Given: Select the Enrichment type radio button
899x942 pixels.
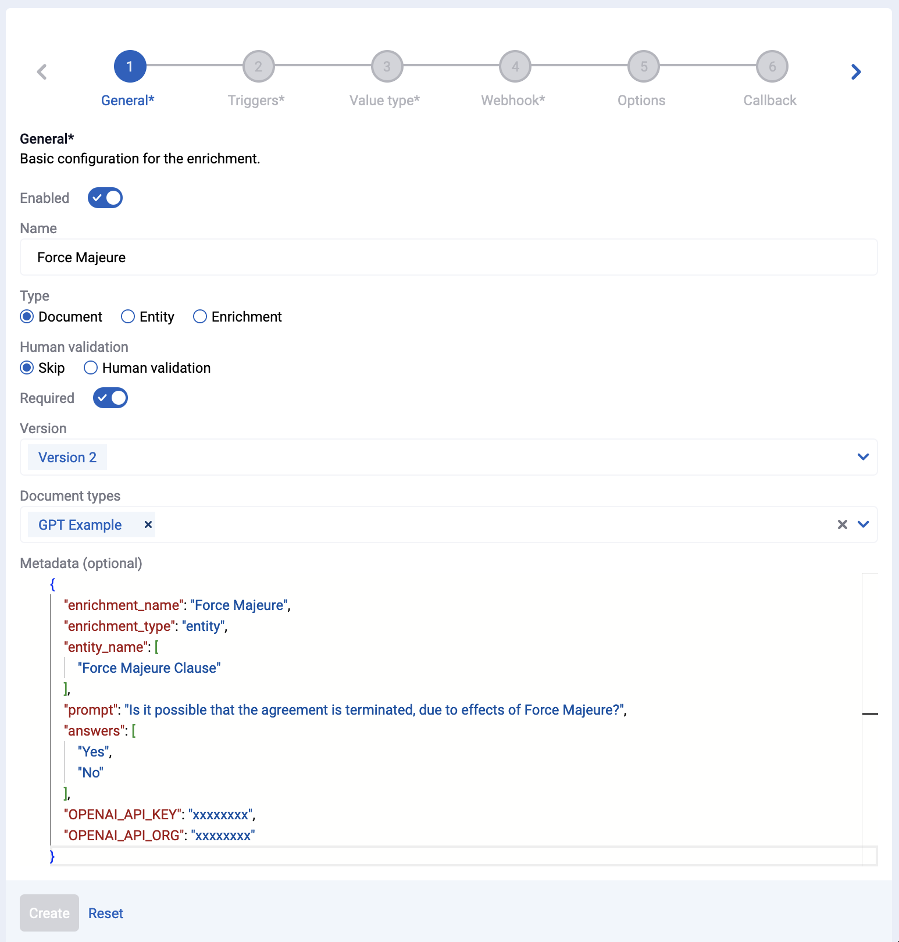Looking at the screenshot, I should (200, 317).
